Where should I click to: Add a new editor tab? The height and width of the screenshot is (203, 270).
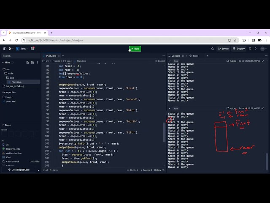(63, 55)
